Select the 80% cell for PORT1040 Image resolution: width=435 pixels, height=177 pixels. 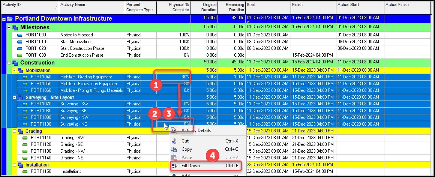[173, 77]
